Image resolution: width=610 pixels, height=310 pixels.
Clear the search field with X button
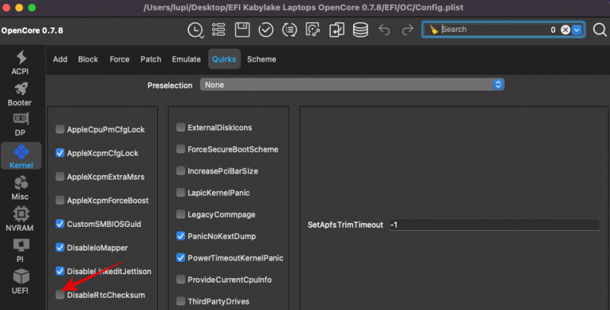pos(565,30)
